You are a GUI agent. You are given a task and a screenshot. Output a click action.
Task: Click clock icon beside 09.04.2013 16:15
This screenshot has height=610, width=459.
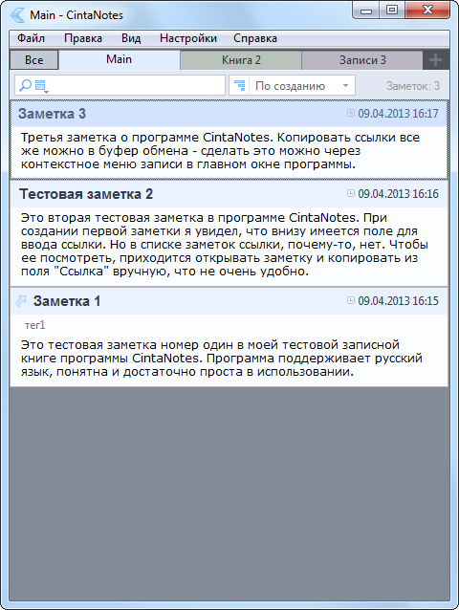click(x=351, y=300)
